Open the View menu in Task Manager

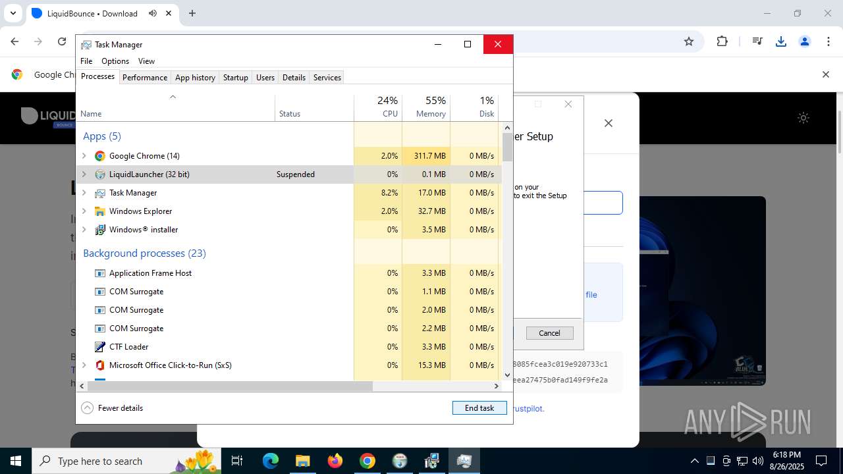[x=146, y=61]
